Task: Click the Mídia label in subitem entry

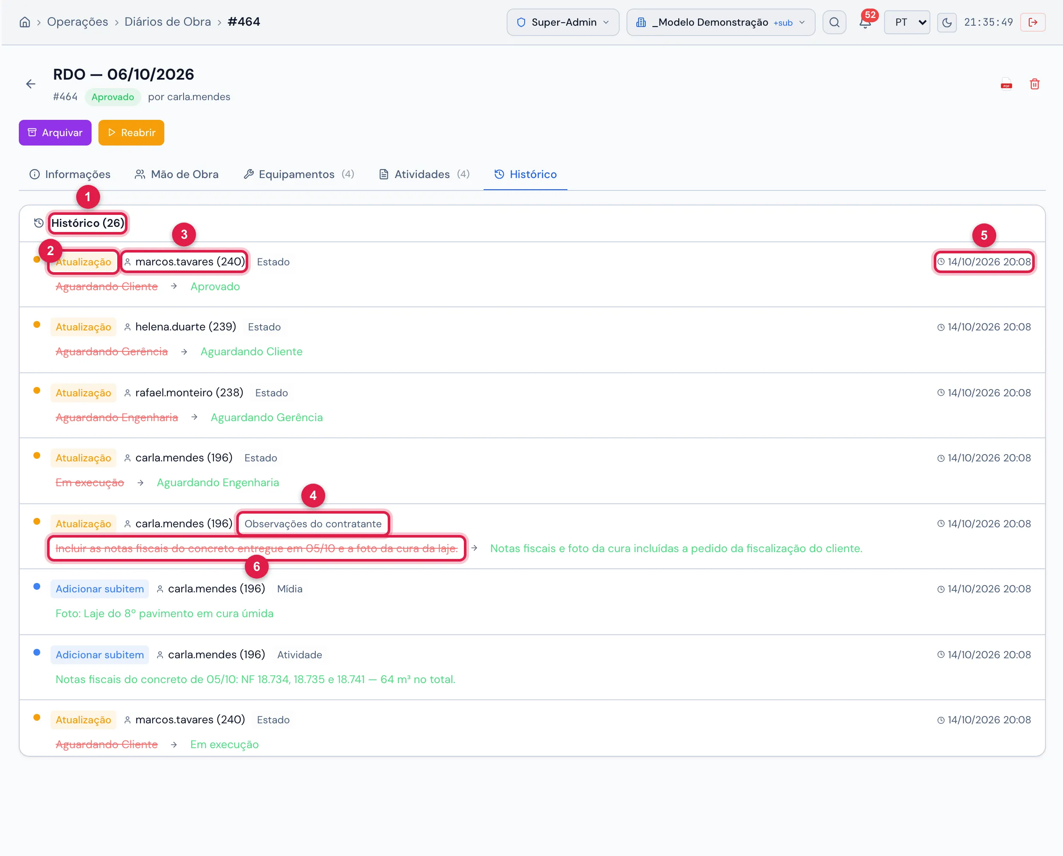Action: pyautogui.click(x=290, y=589)
